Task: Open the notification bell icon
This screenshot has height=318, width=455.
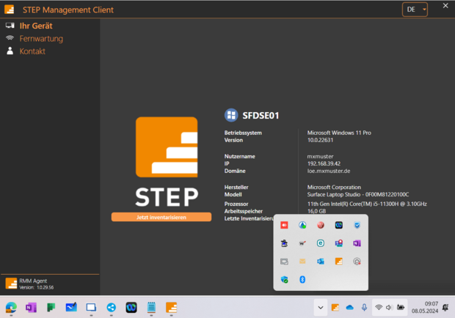Action: click(445, 307)
